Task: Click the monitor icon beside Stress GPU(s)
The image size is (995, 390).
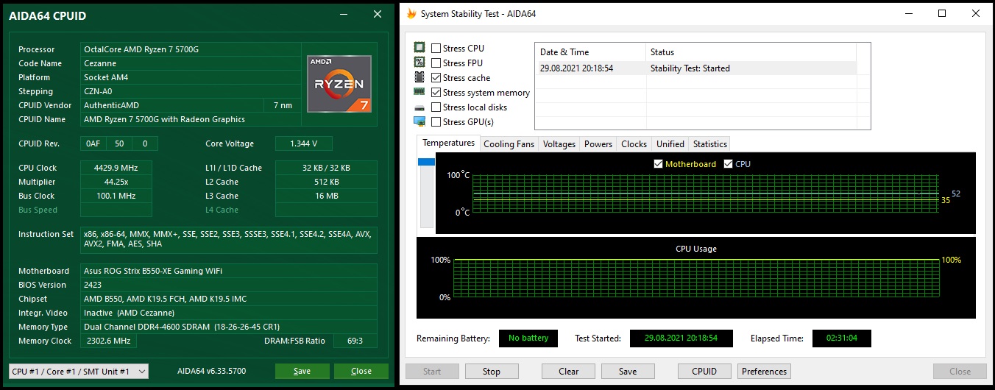Action: pos(419,121)
